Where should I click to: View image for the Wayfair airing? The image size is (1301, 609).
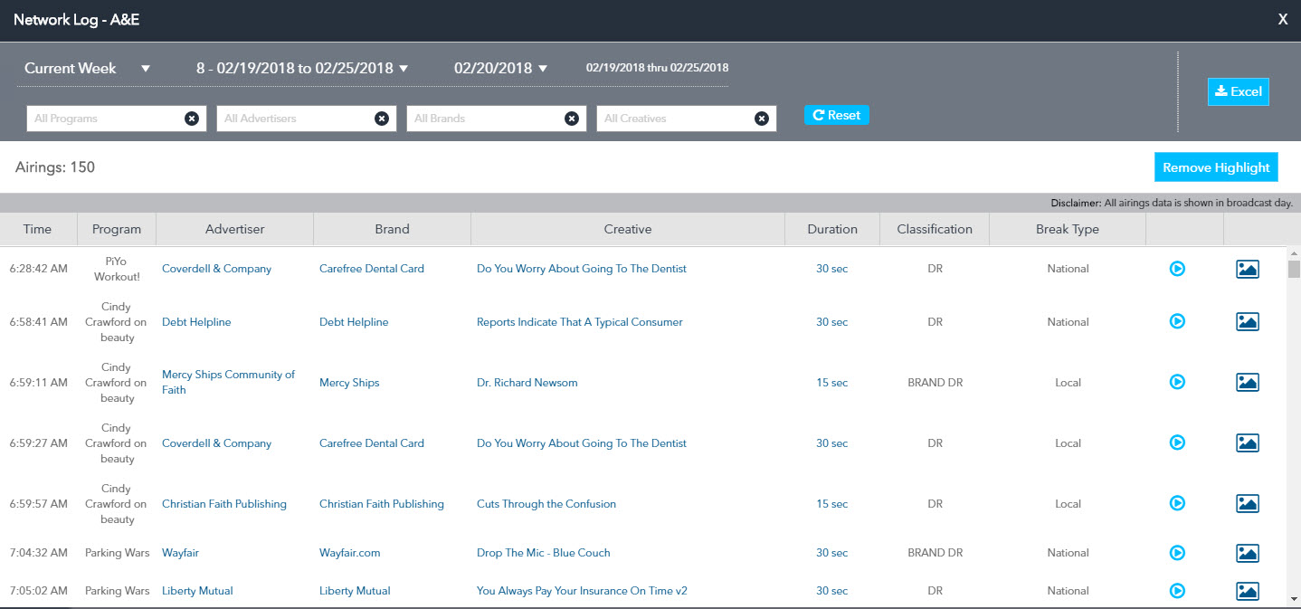[1248, 552]
